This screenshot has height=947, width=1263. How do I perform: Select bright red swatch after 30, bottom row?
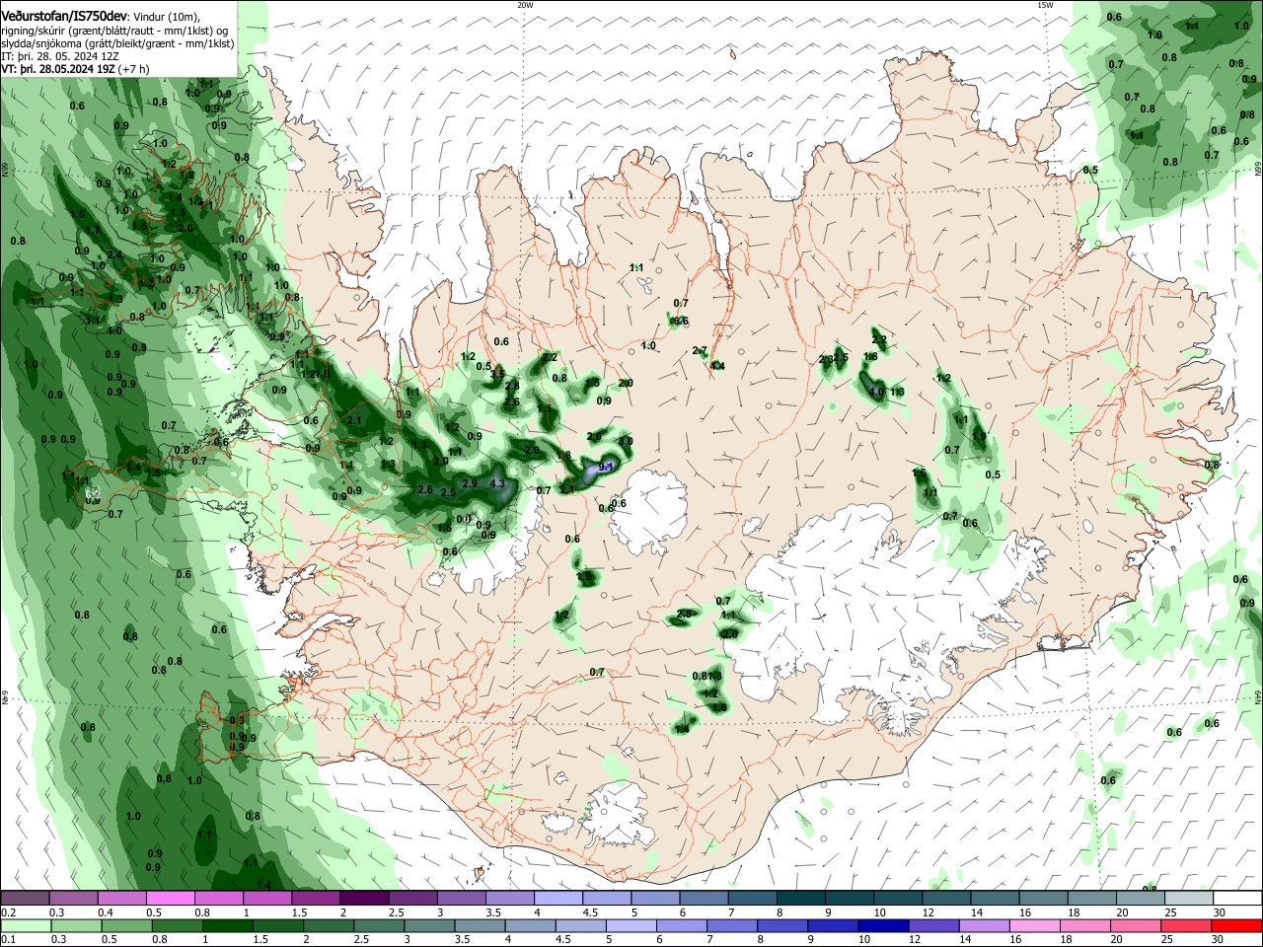coord(1237,926)
